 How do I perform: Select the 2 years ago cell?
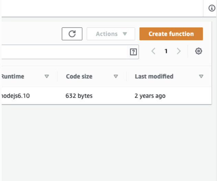150,96
